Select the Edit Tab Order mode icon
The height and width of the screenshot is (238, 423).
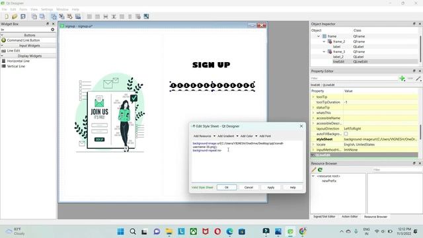[x=78, y=17]
